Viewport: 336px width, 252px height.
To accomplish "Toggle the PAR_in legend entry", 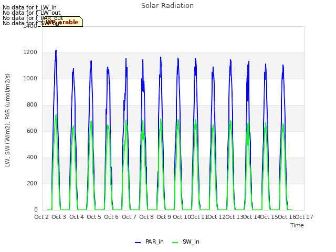I will point(149,241).
